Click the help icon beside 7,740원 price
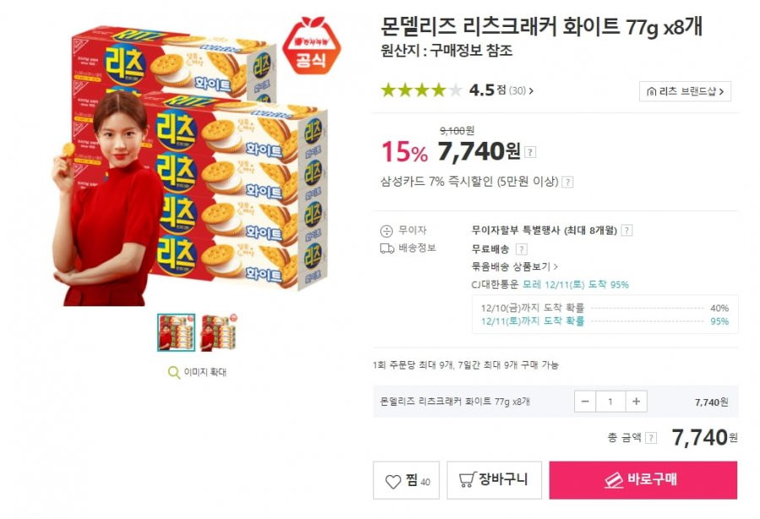The width and height of the screenshot is (760, 519). [530, 152]
